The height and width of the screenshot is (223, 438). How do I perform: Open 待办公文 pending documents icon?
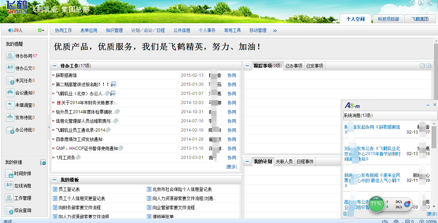click(x=10, y=68)
